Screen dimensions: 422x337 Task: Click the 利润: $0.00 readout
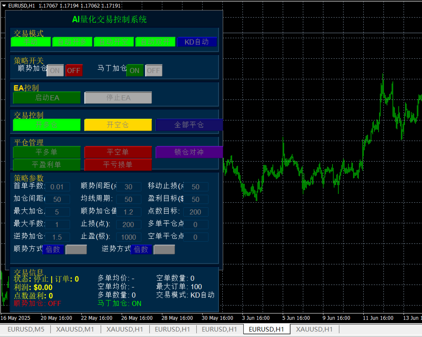(33, 287)
